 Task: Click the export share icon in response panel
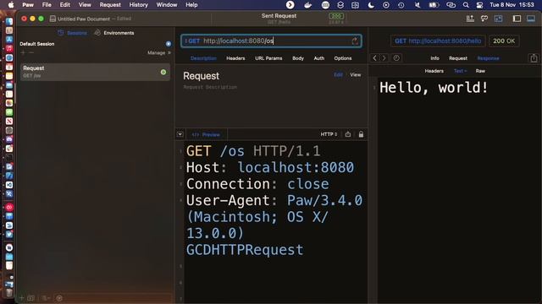534,58
